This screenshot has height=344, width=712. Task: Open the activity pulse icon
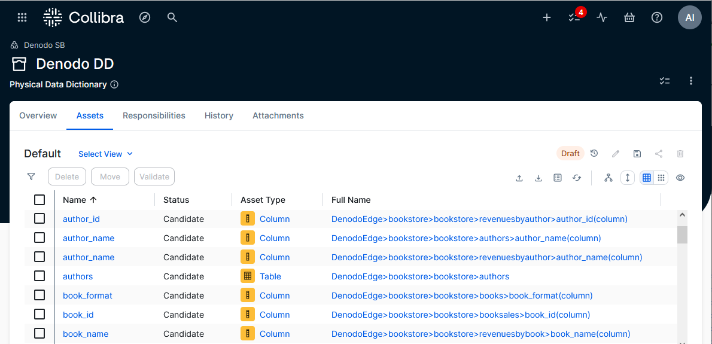coord(602,18)
